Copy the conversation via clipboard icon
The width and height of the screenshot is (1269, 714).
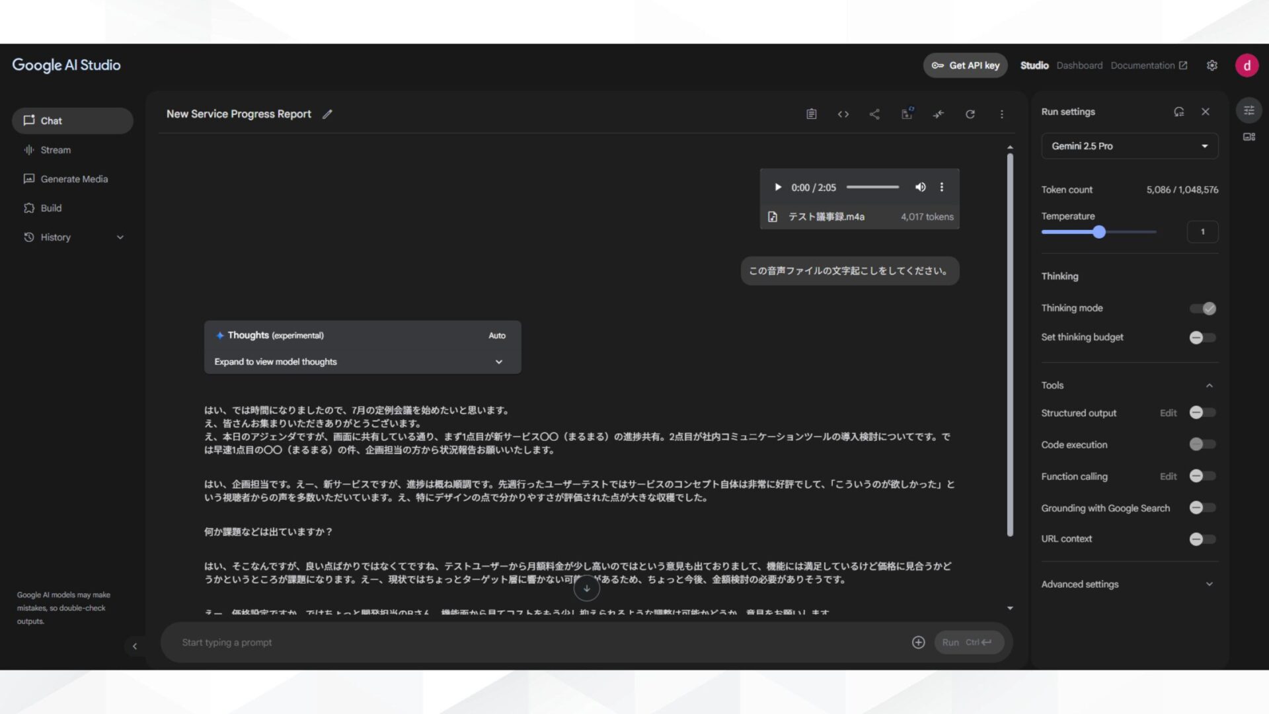point(811,114)
